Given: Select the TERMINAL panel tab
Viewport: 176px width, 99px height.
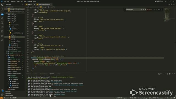Looking at the screenshot, I should click(52, 74).
